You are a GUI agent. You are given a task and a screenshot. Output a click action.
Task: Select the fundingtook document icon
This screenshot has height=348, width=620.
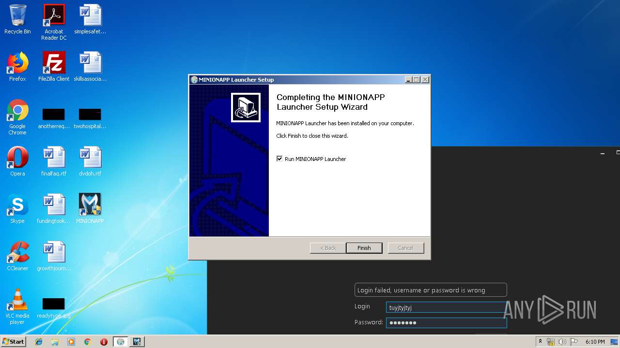click(54, 209)
